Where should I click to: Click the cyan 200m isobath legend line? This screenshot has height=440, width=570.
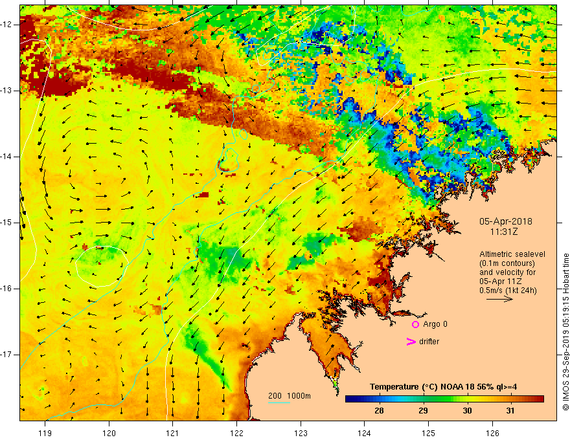pyautogui.click(x=279, y=402)
